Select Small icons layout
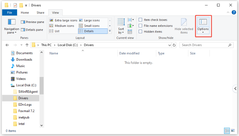The image size is (239, 136). pyautogui.click(x=89, y=26)
